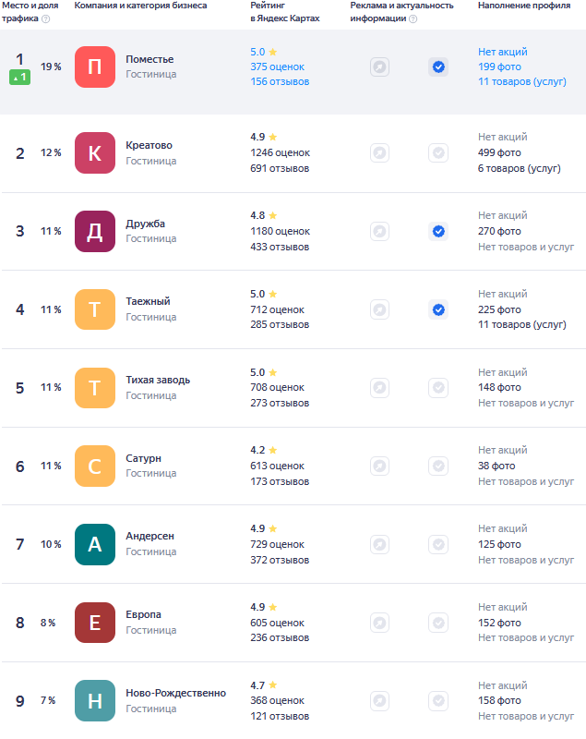Open the 199 фото link
Image resolution: width=586 pixels, height=739 pixels.
pyautogui.click(x=499, y=67)
